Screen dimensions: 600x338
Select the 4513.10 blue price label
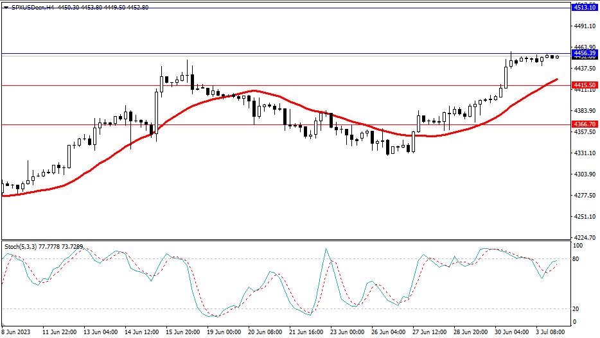pyautogui.click(x=584, y=6)
